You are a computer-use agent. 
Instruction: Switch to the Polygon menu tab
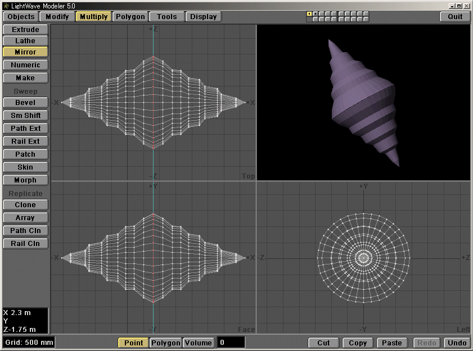[x=130, y=16]
